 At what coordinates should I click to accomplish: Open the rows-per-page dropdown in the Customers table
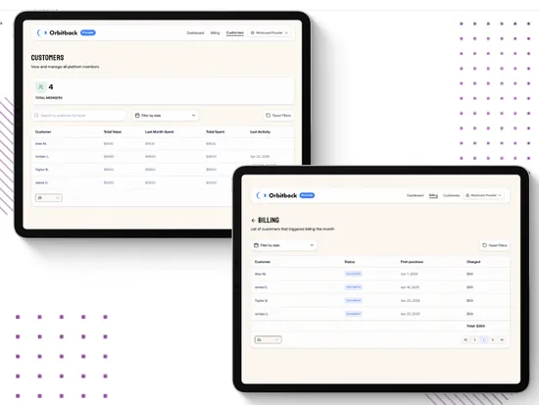pos(48,198)
